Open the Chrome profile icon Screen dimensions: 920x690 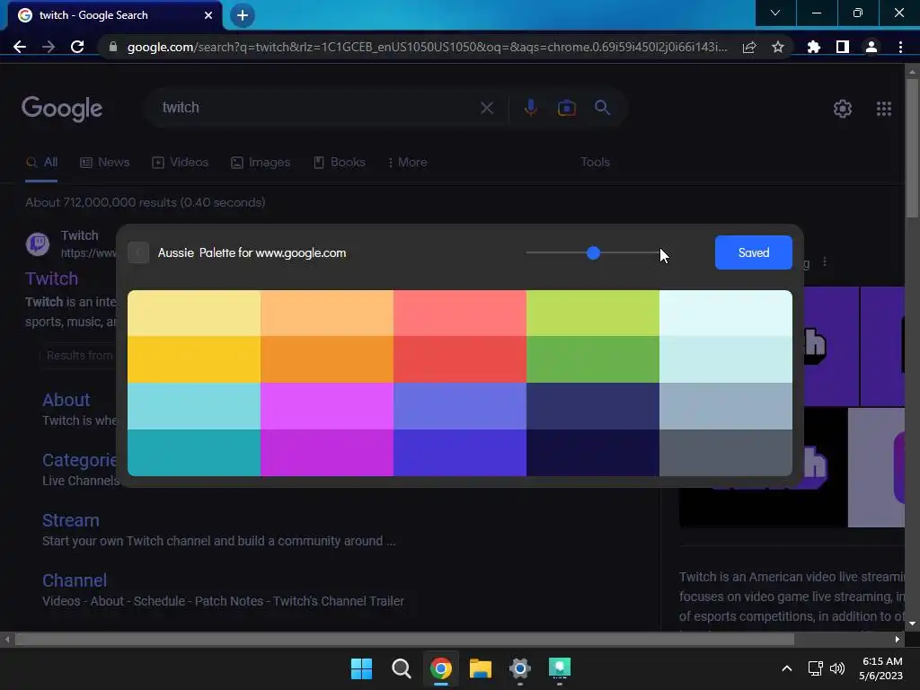coord(871,47)
